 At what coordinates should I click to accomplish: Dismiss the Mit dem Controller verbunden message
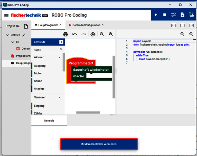(99, 144)
